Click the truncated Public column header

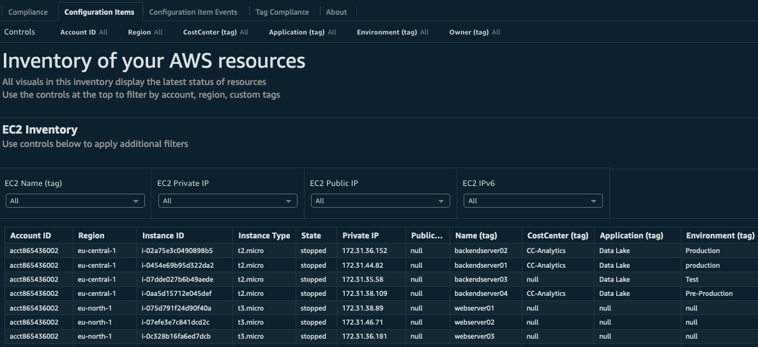tap(427, 236)
